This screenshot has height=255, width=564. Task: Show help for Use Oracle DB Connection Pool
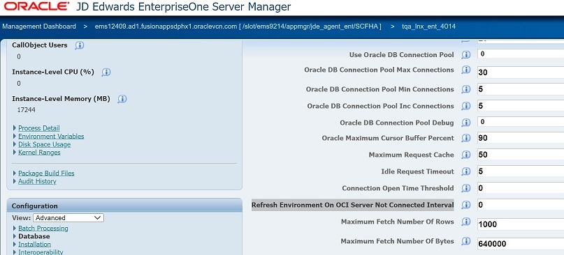(465, 55)
